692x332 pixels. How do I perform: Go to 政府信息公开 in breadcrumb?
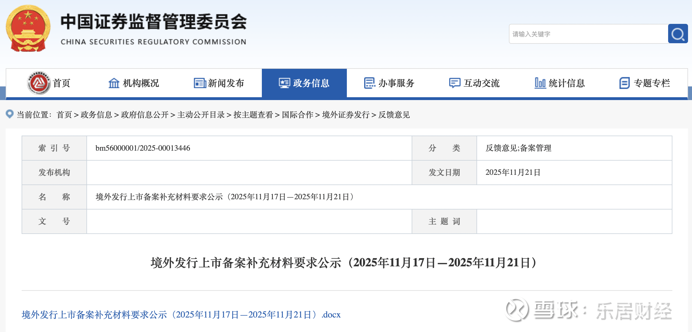[144, 115]
